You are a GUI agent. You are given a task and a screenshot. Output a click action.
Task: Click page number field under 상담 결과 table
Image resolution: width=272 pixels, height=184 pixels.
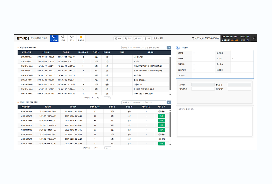93,98
